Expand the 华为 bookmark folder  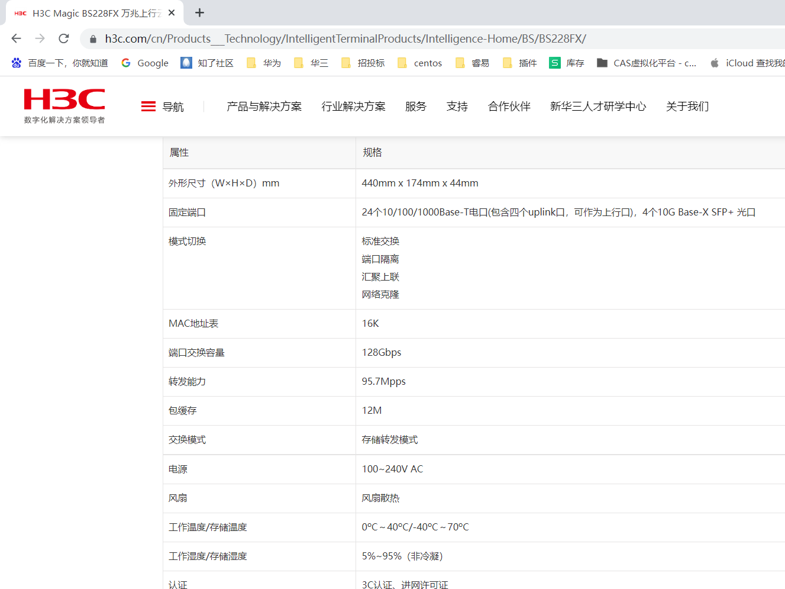264,63
